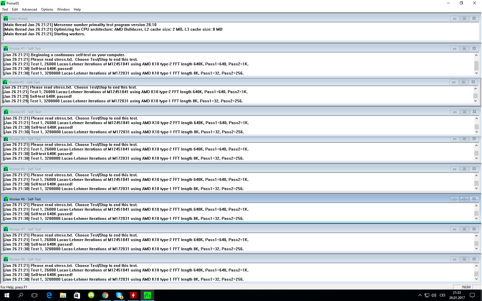Click the Worker #4 window icon
Viewport: 482px width, 301px height.
(x=6, y=139)
